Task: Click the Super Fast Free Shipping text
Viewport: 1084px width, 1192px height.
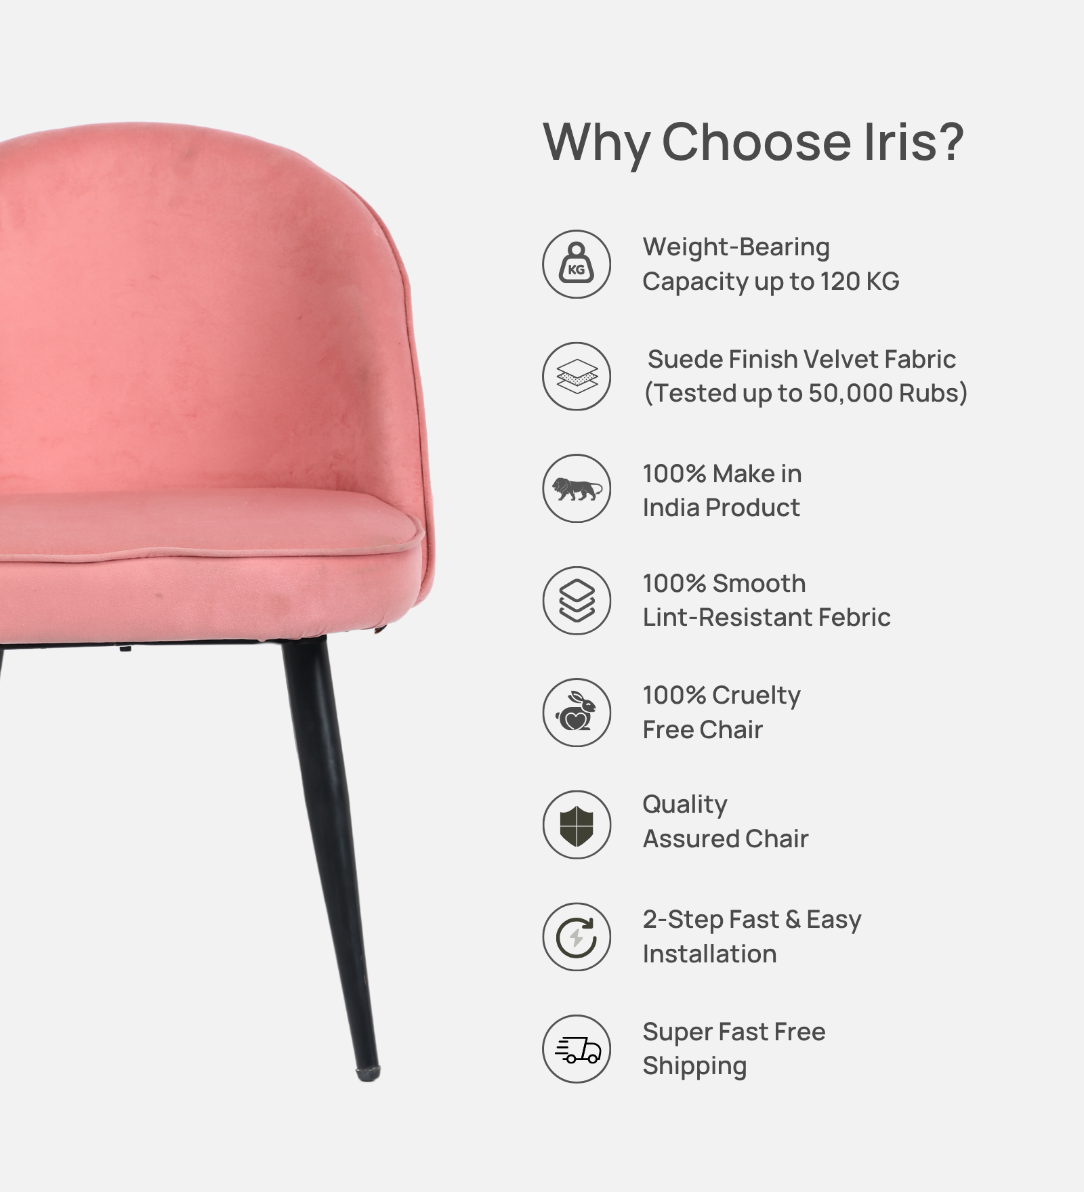Action: click(734, 1049)
